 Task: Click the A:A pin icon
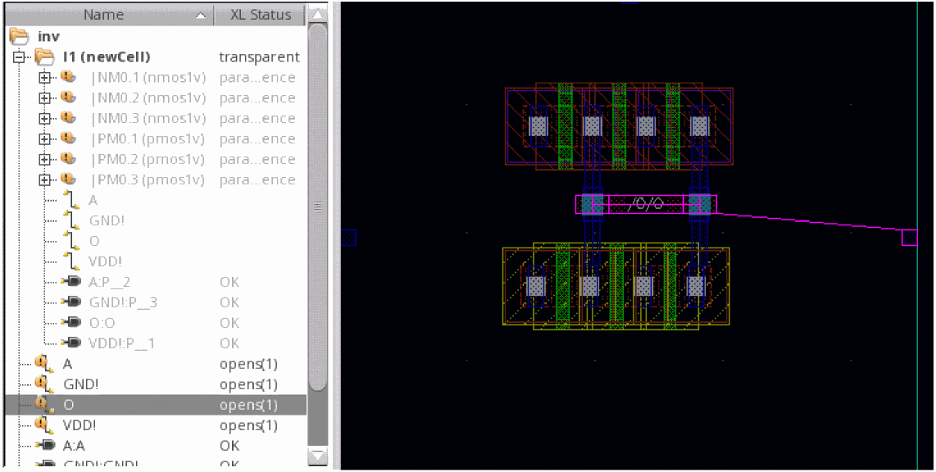tap(45, 446)
